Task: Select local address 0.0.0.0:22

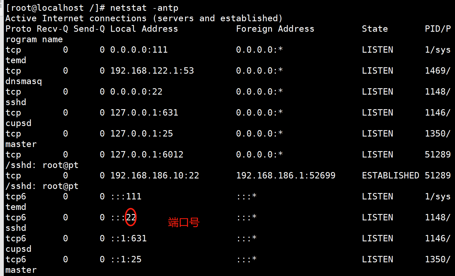Action: pyautogui.click(x=136, y=92)
